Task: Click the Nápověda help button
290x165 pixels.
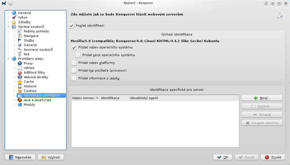Action: tap(20, 157)
